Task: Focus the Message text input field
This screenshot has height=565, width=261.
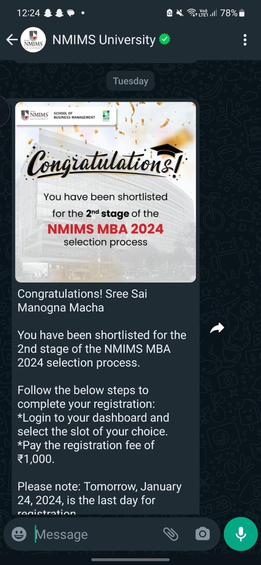Action: pos(95,534)
